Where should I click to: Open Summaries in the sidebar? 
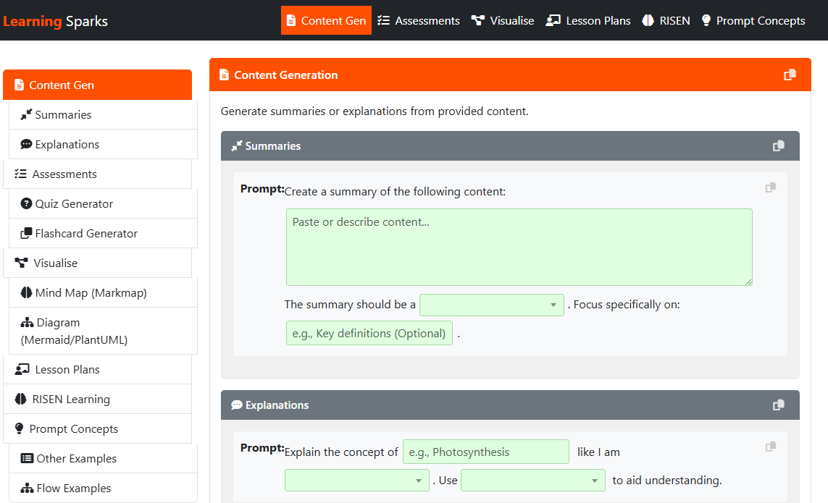click(x=103, y=114)
